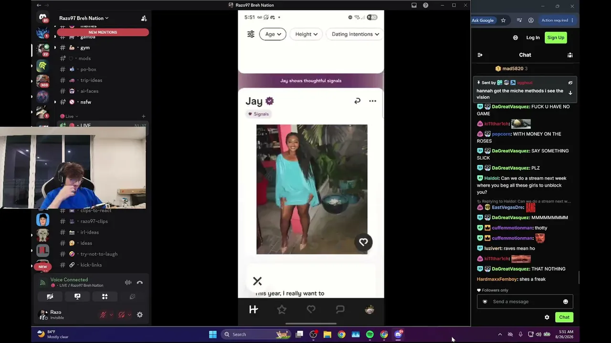Screen dimensions: 611x343
Task: Toggle Discord microphone mute
Action: coord(103,315)
